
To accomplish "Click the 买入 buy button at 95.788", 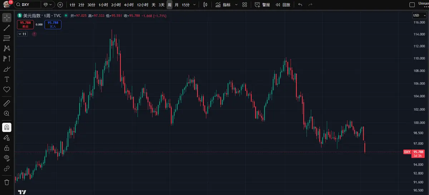I will pos(53,24).
